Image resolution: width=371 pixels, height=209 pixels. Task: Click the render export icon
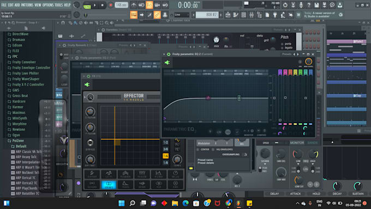point(325,5)
